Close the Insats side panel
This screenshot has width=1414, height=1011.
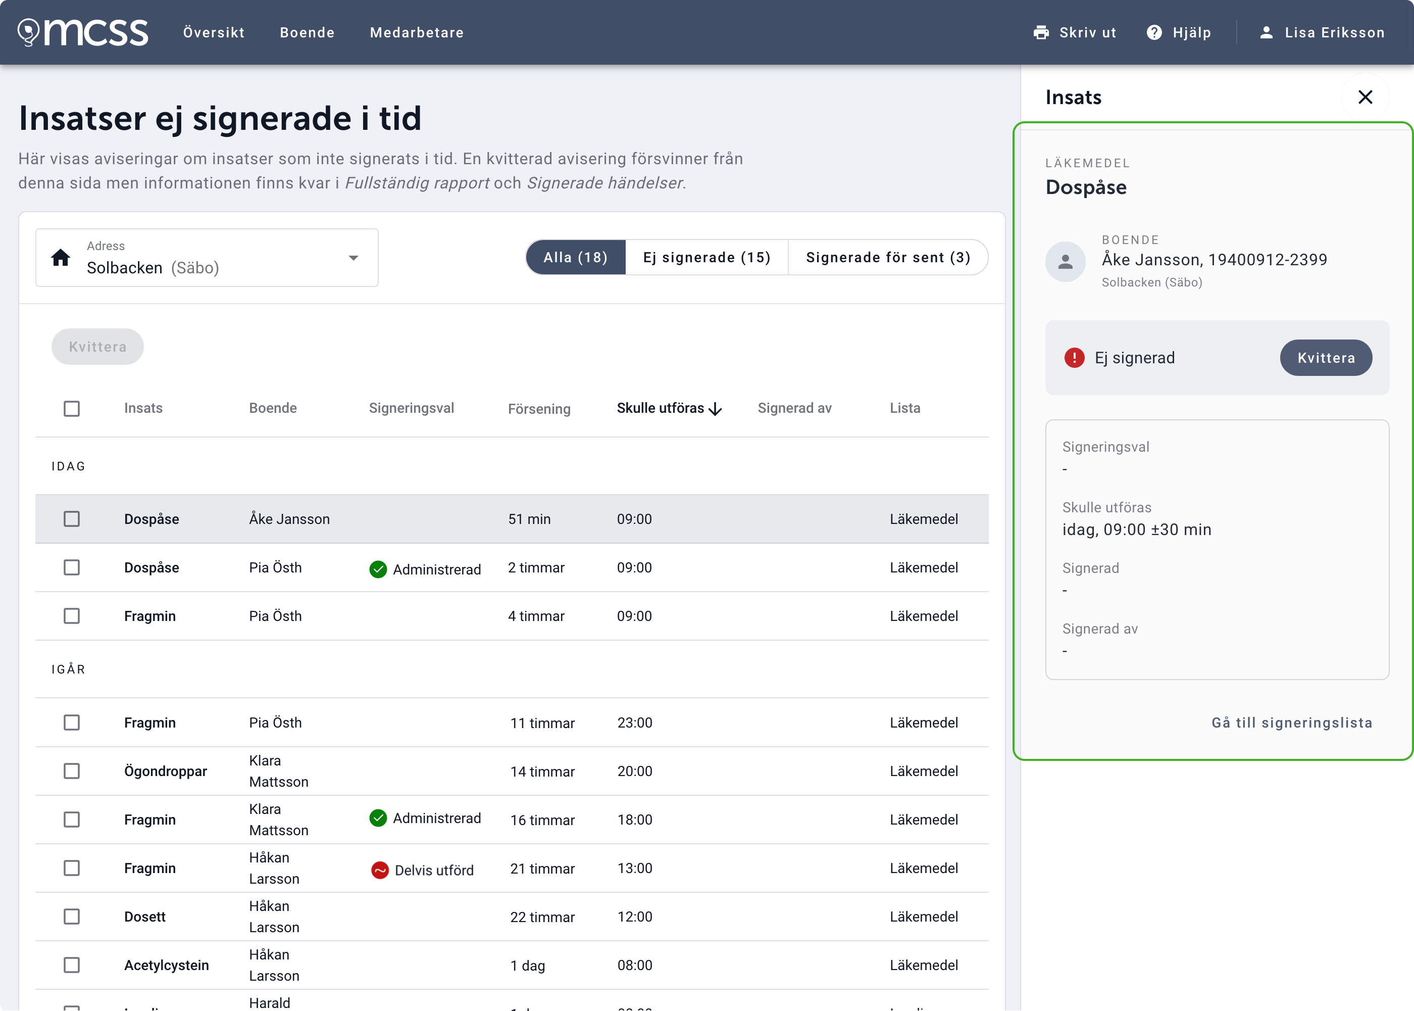[x=1365, y=97]
